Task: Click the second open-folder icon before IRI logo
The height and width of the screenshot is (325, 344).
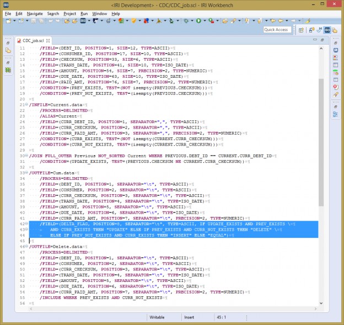Action: [x=75, y=21]
